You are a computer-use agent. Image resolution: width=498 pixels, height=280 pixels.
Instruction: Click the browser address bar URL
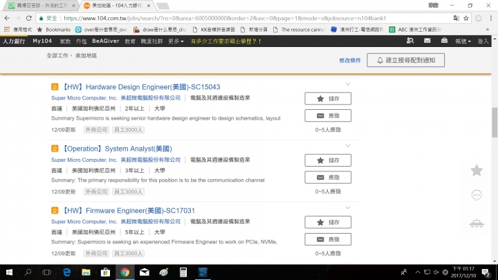coord(225,18)
